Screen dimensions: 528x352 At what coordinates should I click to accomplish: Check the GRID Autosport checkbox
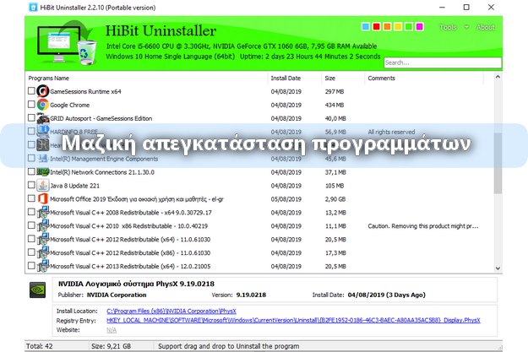(x=31, y=118)
